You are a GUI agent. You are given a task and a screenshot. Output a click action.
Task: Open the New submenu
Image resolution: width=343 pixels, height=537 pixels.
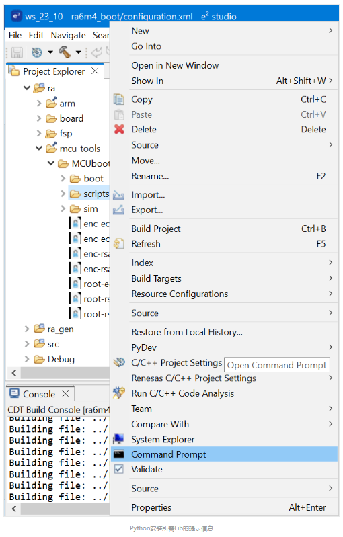click(224, 30)
